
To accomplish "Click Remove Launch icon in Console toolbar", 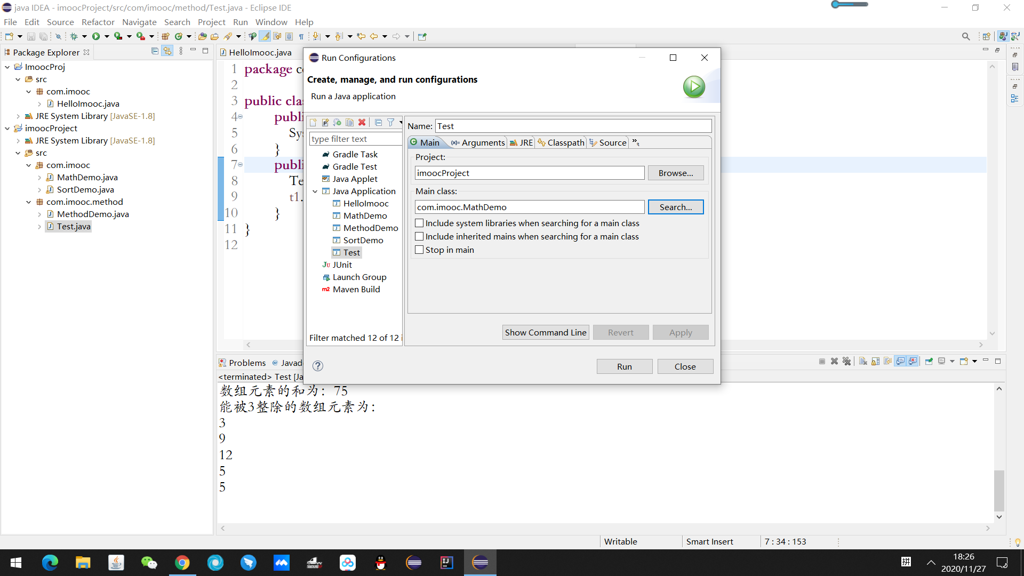I will pyautogui.click(x=835, y=361).
